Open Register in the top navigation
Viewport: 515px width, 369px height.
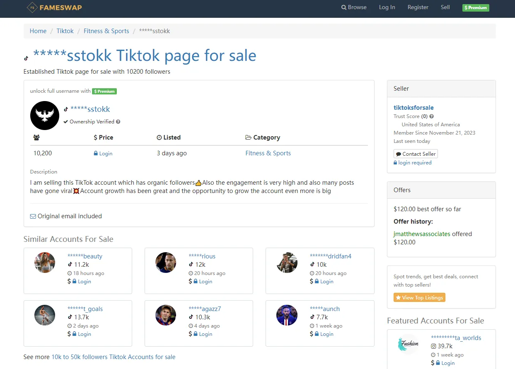(x=418, y=7)
